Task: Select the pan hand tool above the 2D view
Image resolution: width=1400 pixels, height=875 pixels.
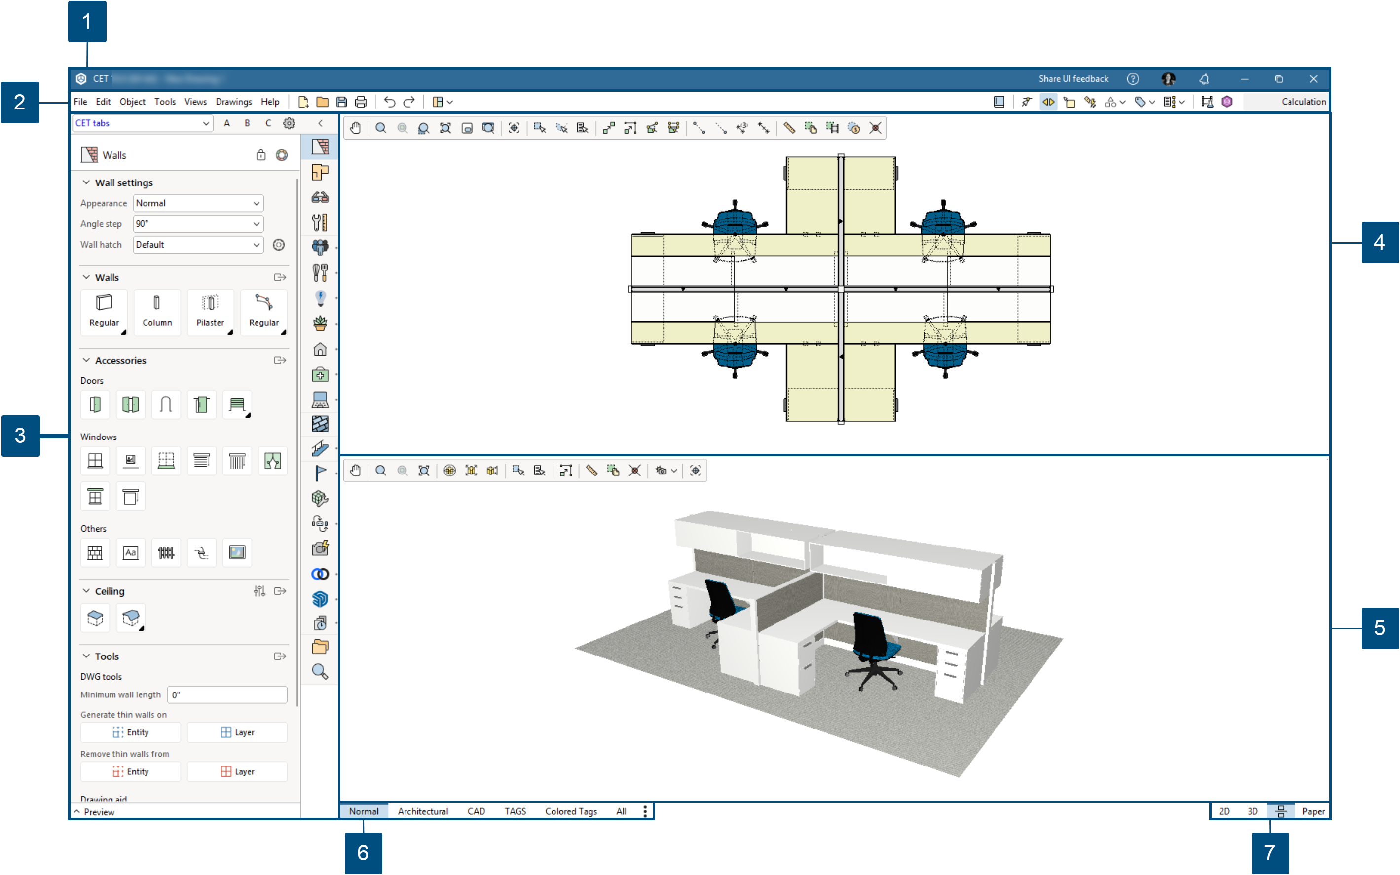Action: click(x=355, y=128)
